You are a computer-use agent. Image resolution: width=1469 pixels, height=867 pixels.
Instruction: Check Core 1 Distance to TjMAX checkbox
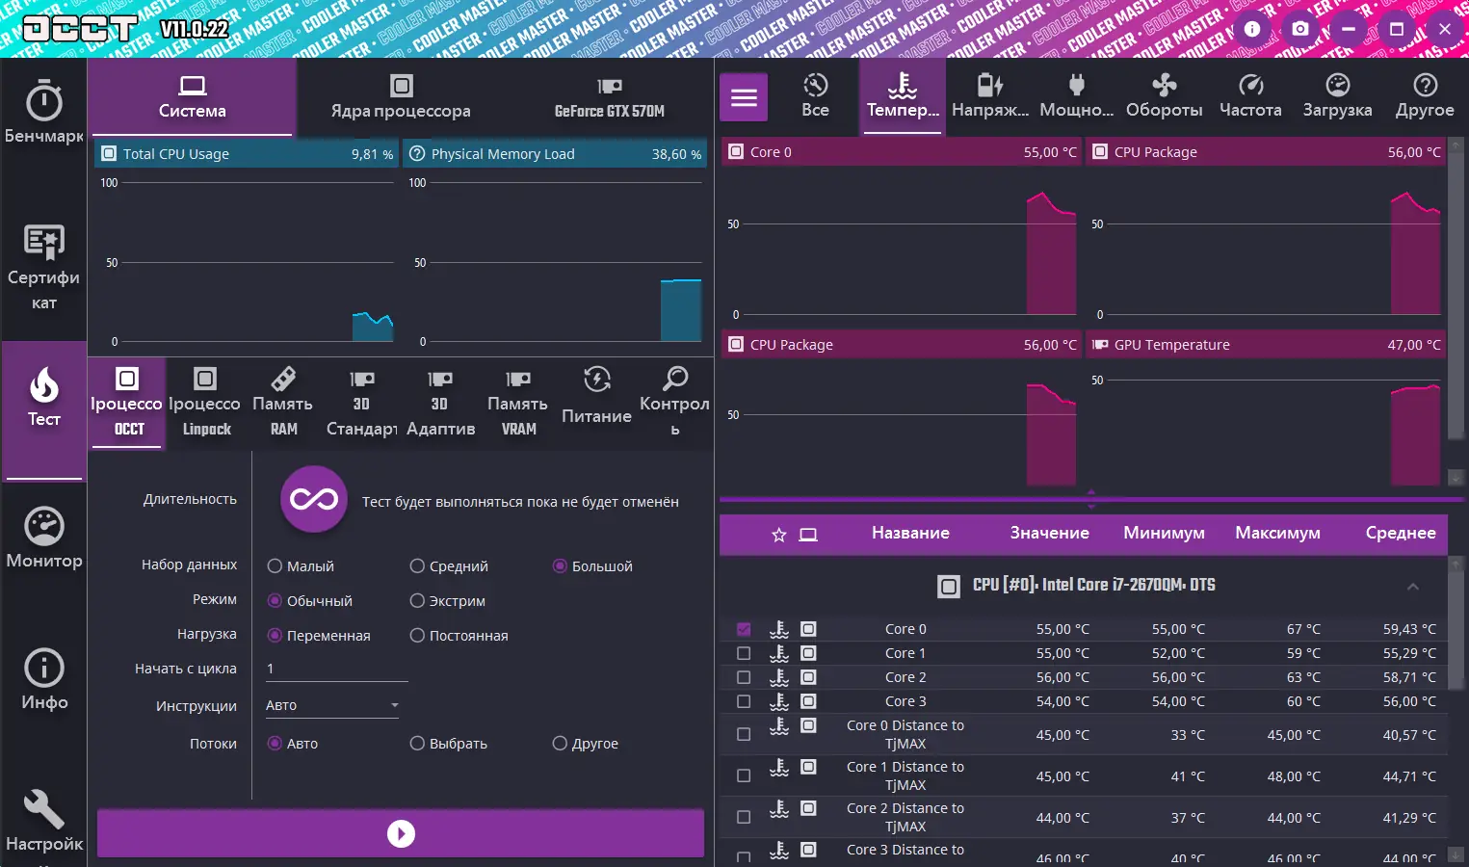tap(744, 775)
